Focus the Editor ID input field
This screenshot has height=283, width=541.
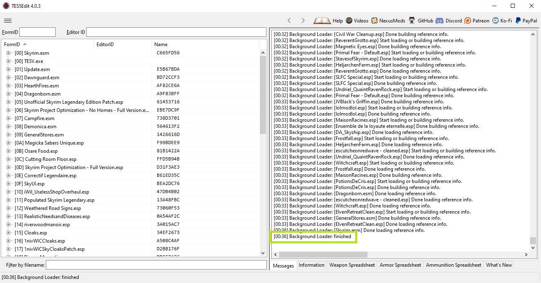point(176,32)
